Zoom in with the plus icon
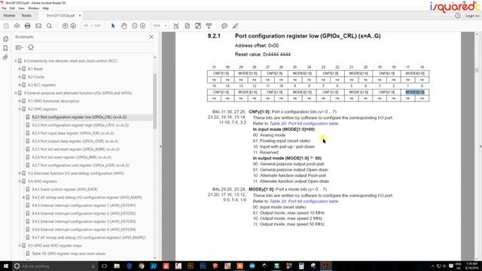 (143, 26)
